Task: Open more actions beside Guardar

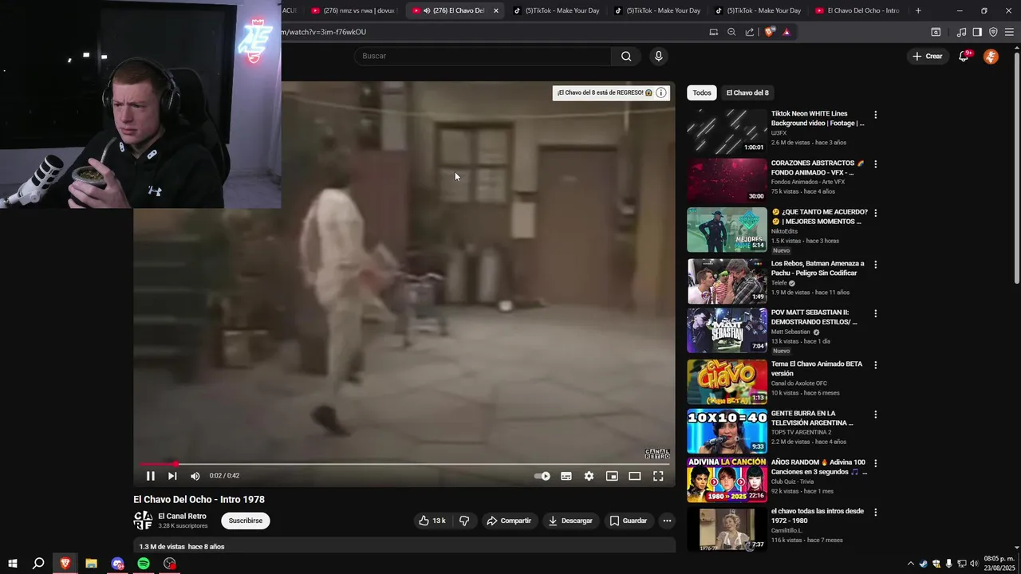Action: pos(667,521)
